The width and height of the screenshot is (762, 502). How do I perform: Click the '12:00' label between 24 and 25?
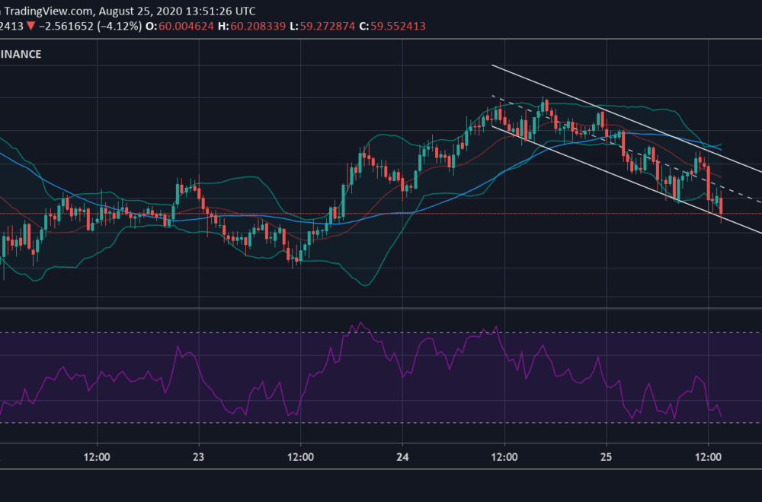coord(504,457)
